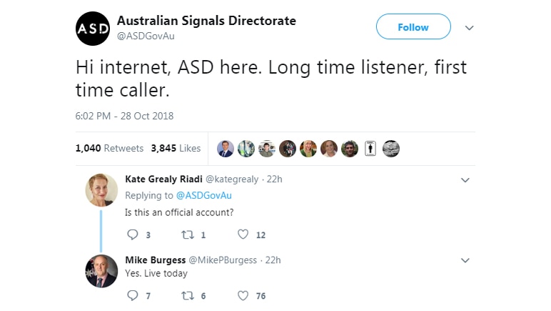
Task: Open the ASD profile avatar logo
Action: pyautogui.click(x=93, y=29)
